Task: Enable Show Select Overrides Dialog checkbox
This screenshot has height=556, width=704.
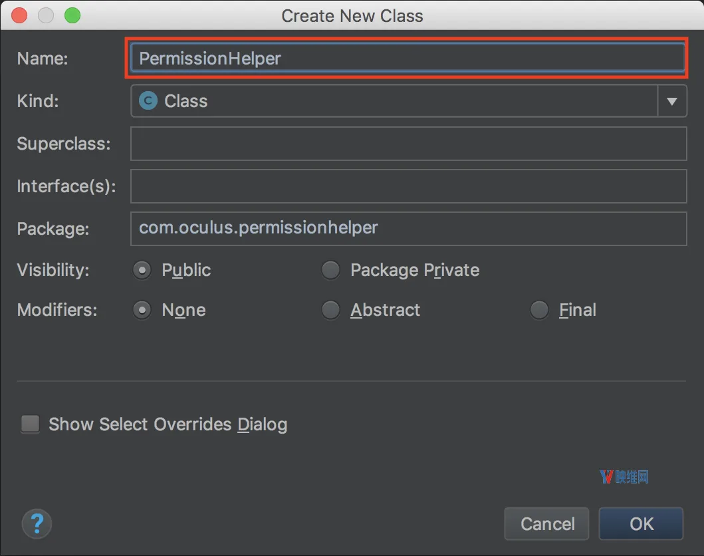Action: (31, 424)
